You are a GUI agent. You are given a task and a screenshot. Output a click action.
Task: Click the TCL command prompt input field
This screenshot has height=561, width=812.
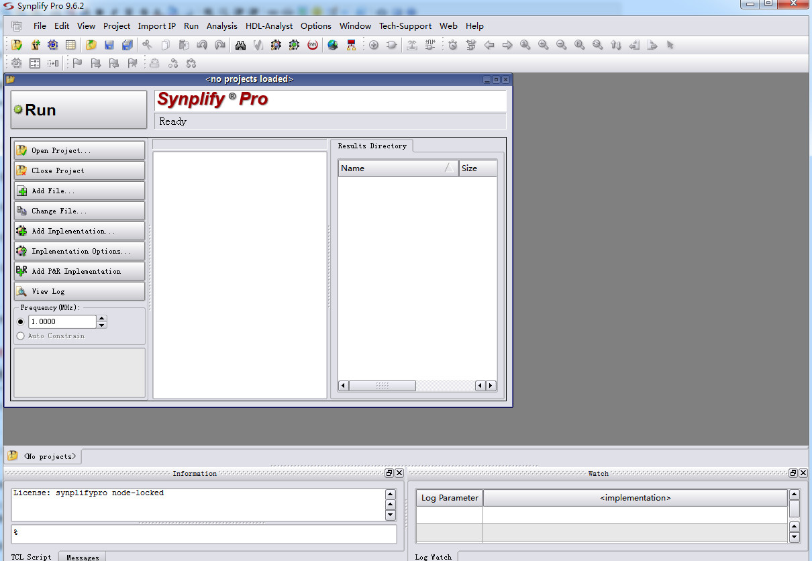(204, 534)
